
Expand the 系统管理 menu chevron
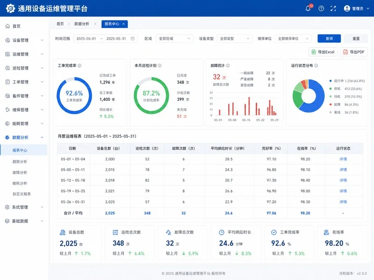point(42,207)
